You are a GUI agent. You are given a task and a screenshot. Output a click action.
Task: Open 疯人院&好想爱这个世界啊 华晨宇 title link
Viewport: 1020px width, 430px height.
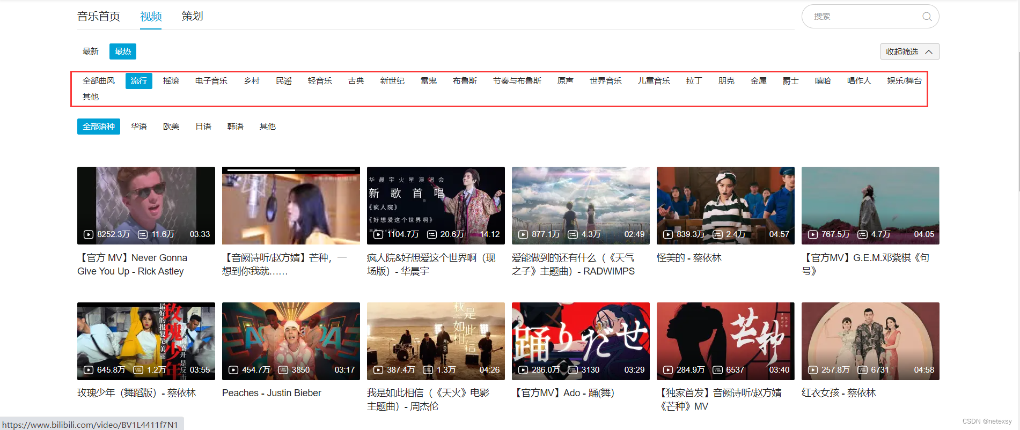[431, 264]
